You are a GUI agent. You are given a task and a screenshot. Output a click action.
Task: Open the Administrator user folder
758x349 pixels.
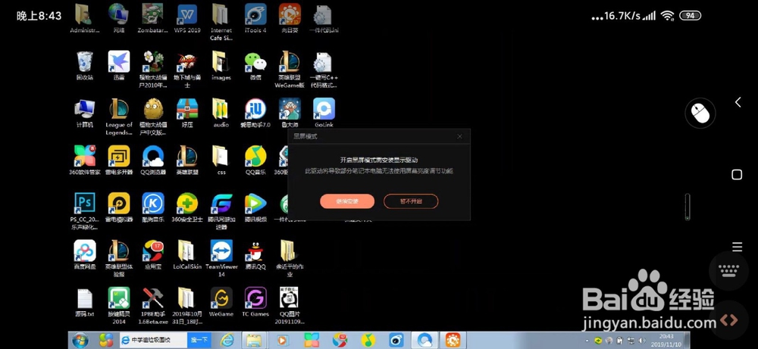(x=85, y=18)
